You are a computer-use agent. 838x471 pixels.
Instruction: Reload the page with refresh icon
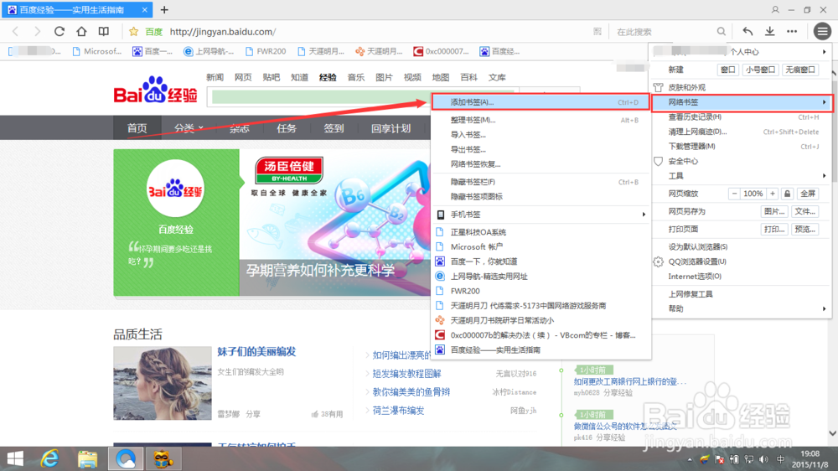point(59,32)
